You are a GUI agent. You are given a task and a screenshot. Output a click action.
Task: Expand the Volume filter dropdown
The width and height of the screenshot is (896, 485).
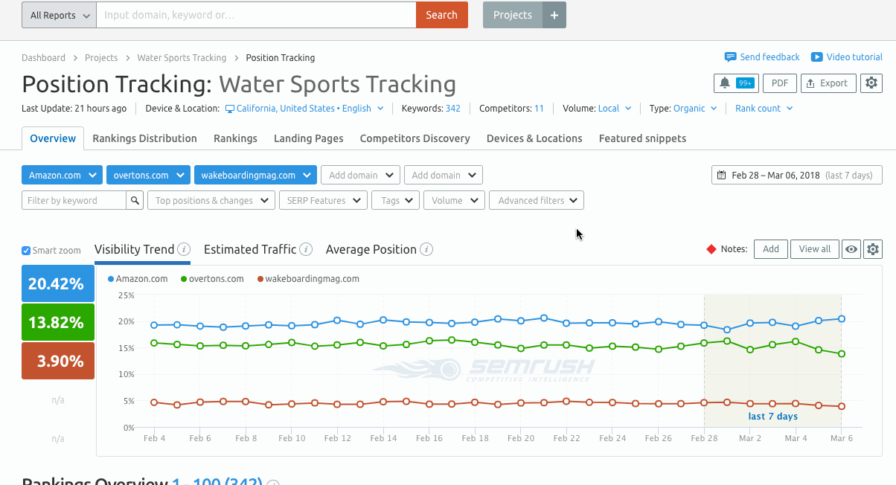pyautogui.click(x=453, y=200)
